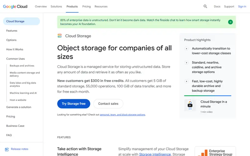
Task: Select Automatically transition to lower-cost storage classes
Action: point(211,51)
